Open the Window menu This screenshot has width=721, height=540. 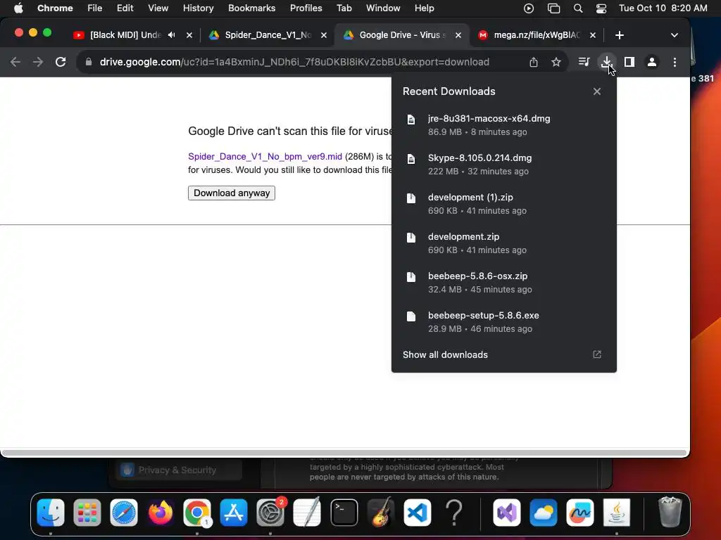(383, 8)
